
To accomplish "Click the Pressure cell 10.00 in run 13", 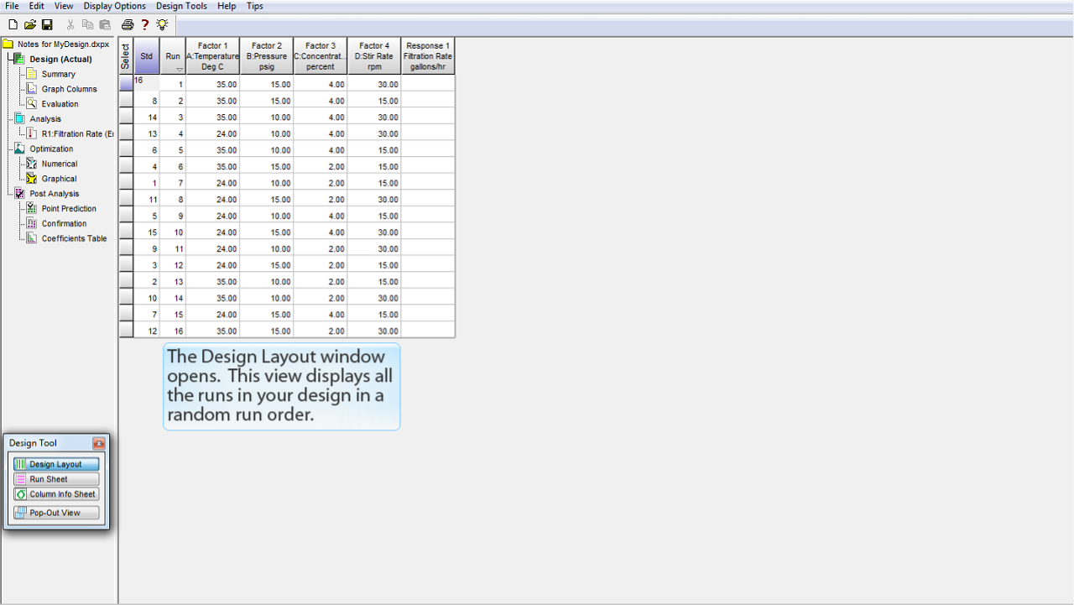I will coord(267,281).
